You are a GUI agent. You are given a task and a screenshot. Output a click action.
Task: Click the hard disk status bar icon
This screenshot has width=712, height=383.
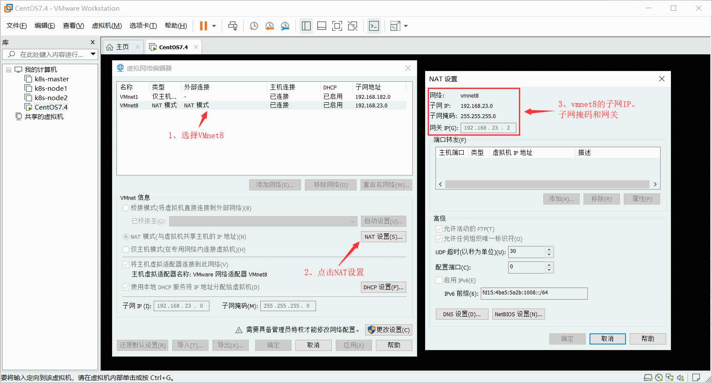(648, 377)
